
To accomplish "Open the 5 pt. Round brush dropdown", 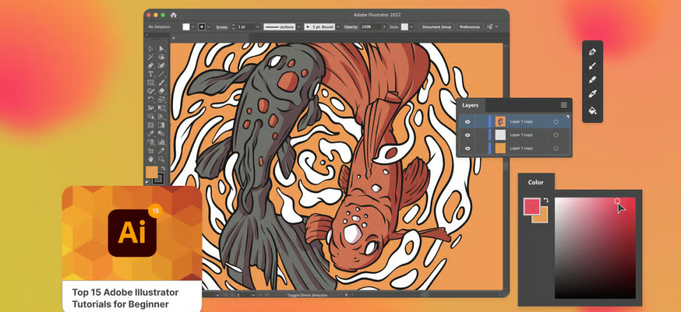I will click(x=338, y=27).
